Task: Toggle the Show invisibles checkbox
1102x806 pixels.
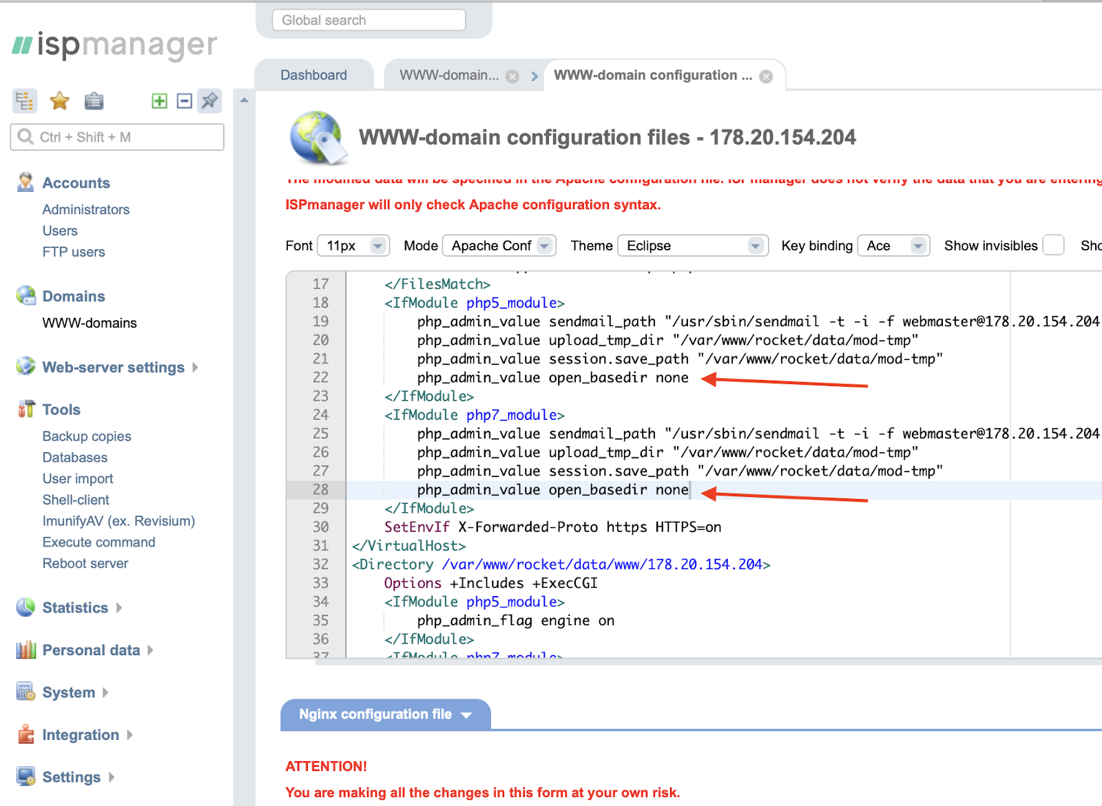Action: [1053, 246]
